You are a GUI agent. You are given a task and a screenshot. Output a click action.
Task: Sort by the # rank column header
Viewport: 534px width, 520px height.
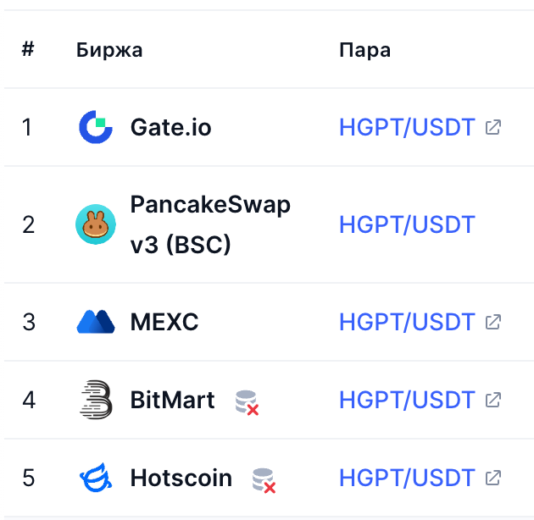pyautogui.click(x=28, y=49)
